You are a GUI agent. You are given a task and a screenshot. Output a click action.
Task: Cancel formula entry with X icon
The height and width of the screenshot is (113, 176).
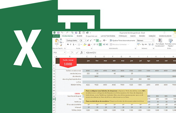[x=72, y=52]
